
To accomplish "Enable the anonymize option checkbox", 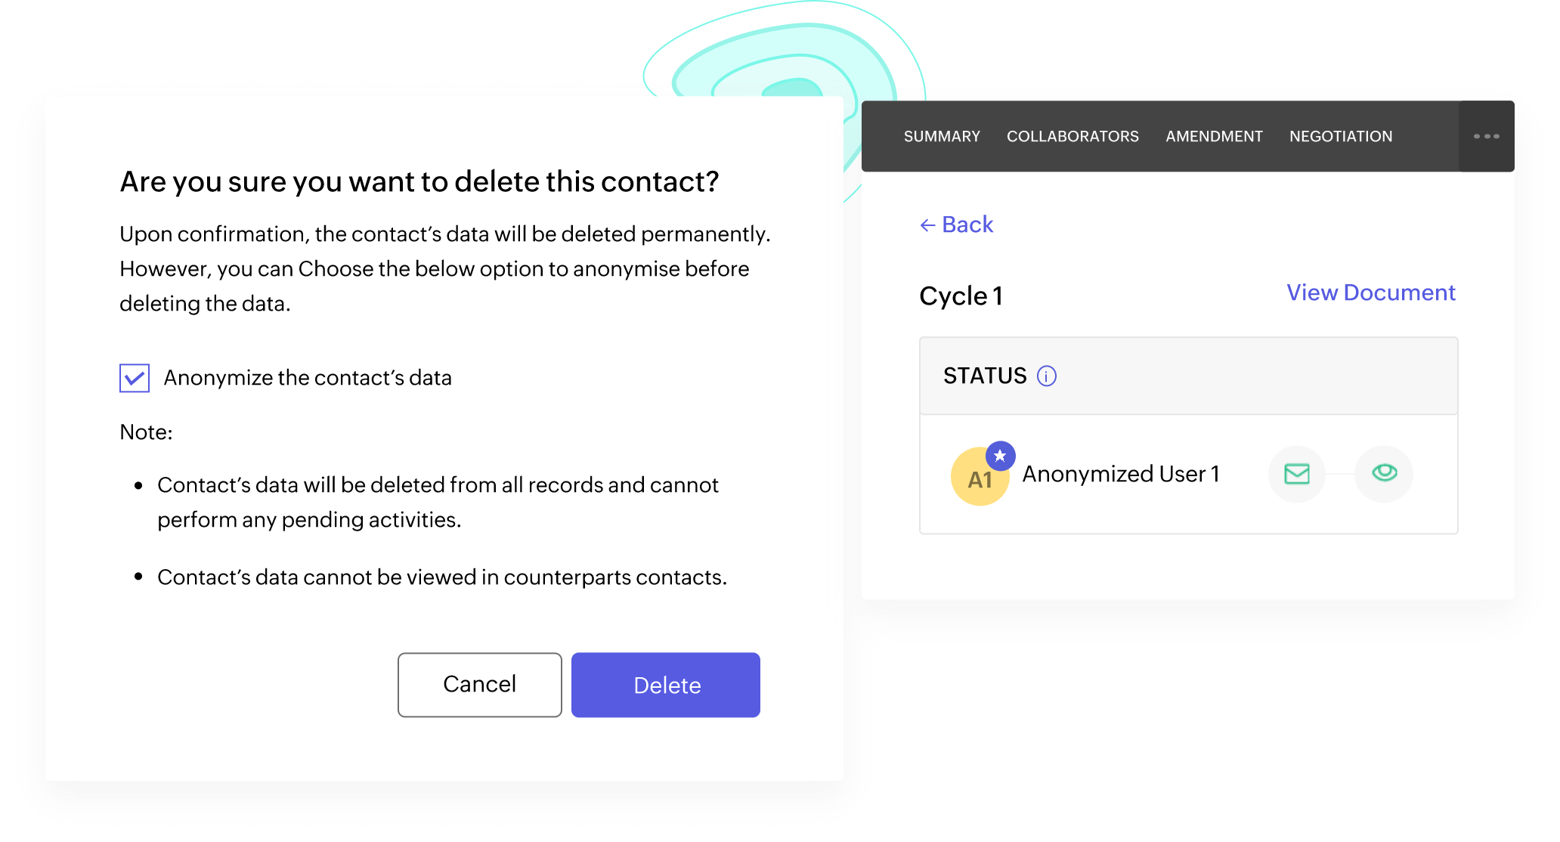I will coord(134,377).
